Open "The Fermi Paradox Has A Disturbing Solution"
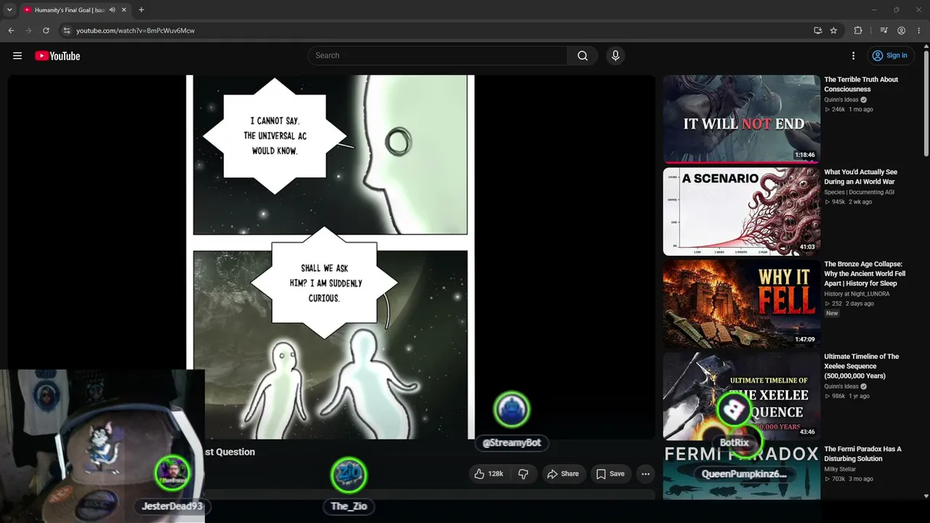Viewport: 930px width, 523px height. click(x=862, y=454)
